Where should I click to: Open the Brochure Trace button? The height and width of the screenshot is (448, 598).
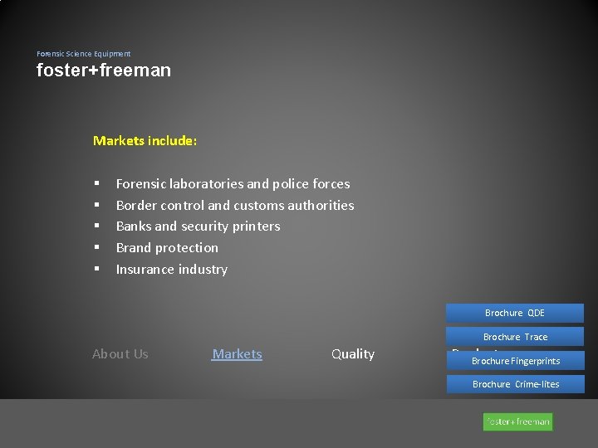(515, 336)
